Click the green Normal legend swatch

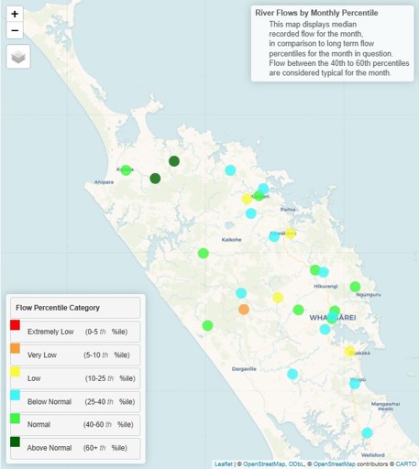pyautogui.click(x=15, y=419)
